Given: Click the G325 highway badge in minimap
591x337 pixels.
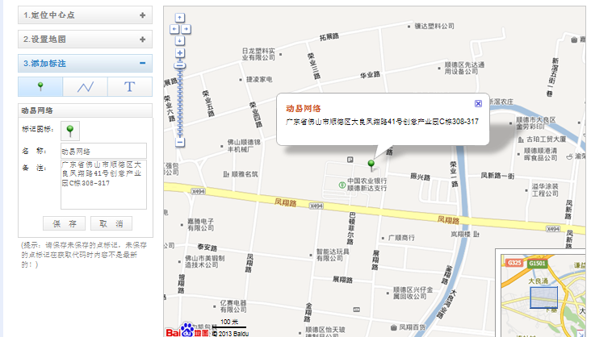Looking at the screenshot, I should (x=514, y=263).
